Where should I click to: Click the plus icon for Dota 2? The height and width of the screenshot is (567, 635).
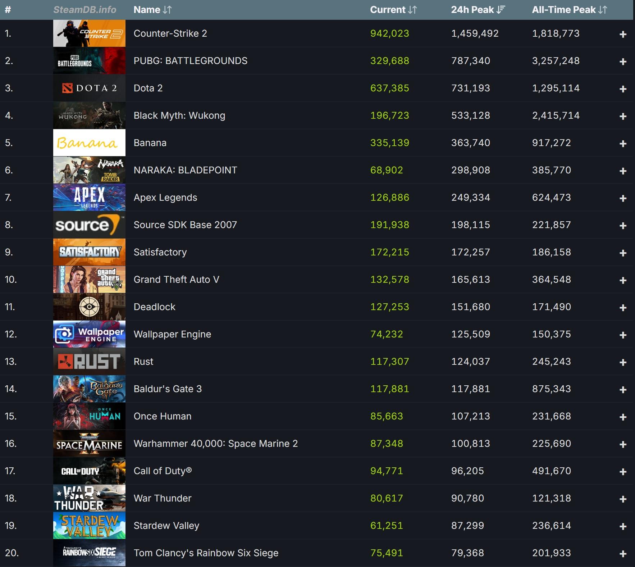pyautogui.click(x=623, y=89)
